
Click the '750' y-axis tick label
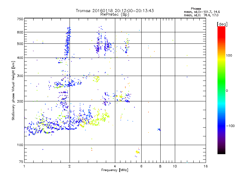(20, 19)
